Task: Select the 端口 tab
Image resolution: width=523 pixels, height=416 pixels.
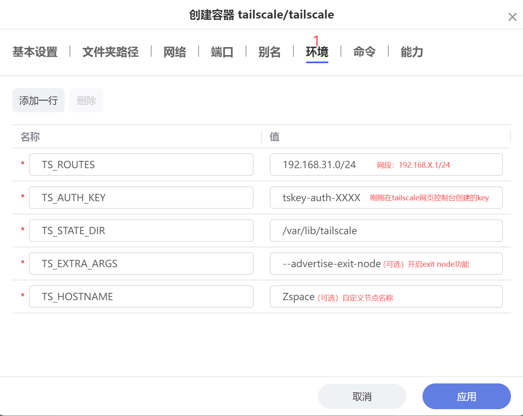Action: [222, 52]
